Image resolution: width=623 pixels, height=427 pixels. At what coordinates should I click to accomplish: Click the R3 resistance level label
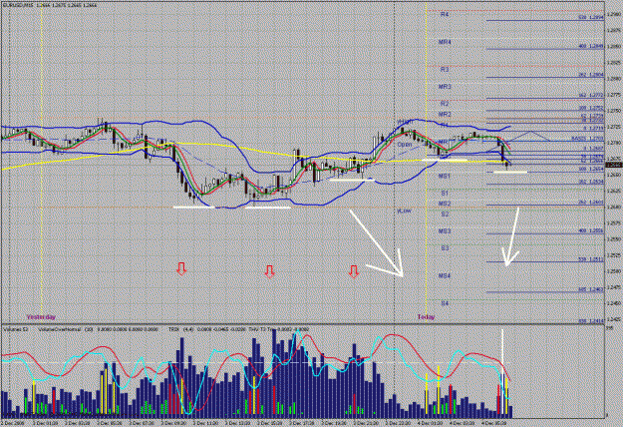[445, 70]
